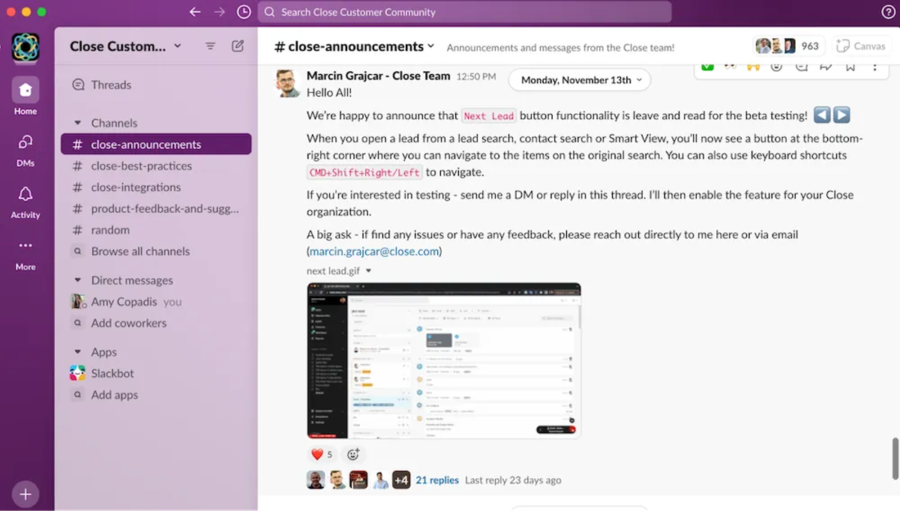
Task: Click the Marcin Grajcar - Close Team sender name
Action: [379, 76]
